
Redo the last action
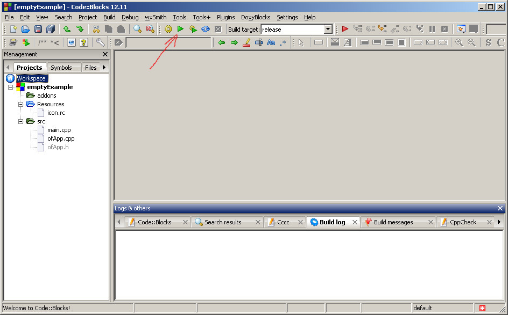click(80, 29)
